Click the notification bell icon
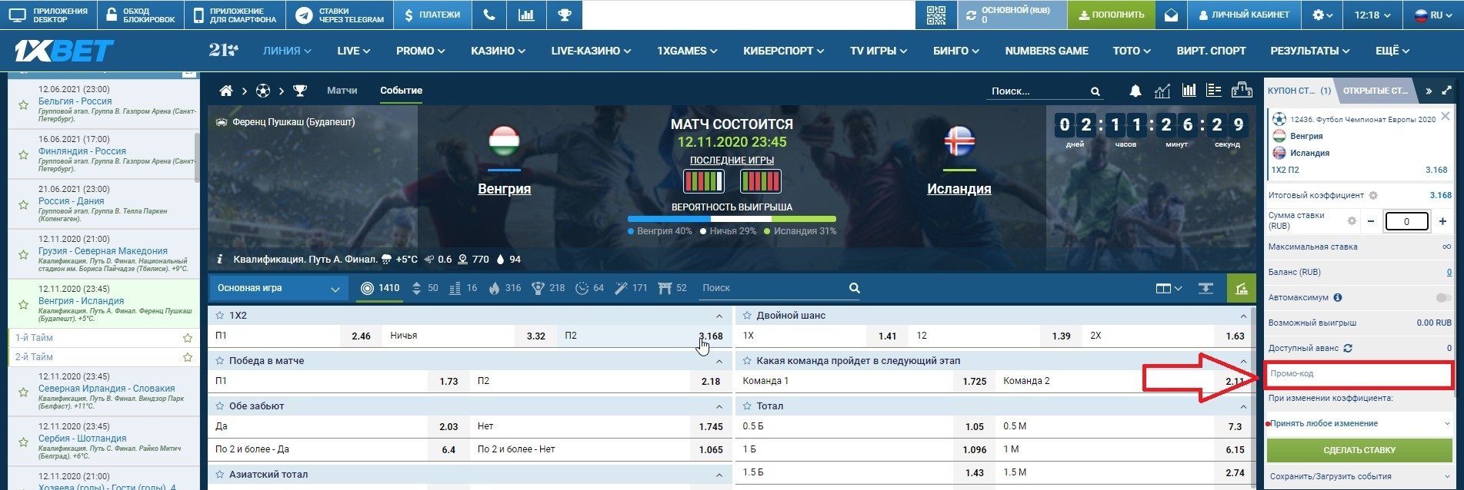 coord(1135,91)
